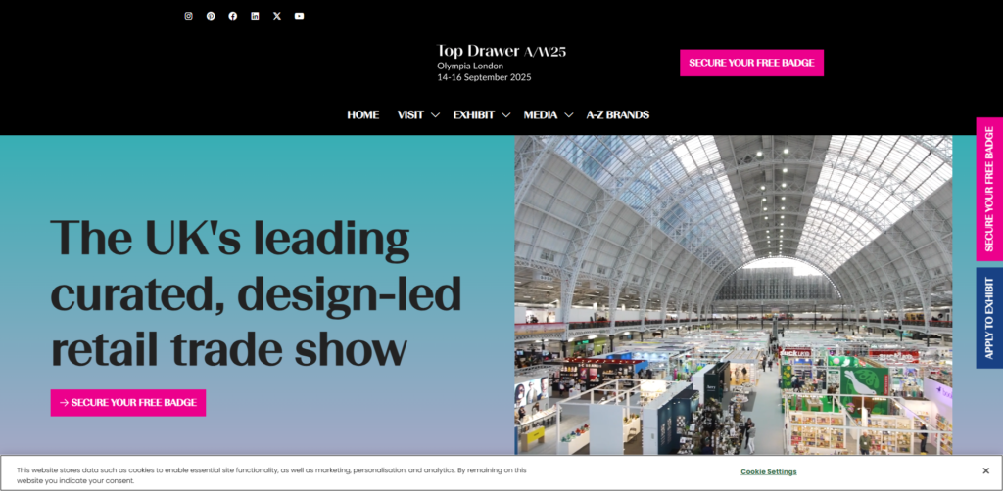Click vertical Apply to Exhibit side tab
1003x491 pixels.
pos(989,318)
